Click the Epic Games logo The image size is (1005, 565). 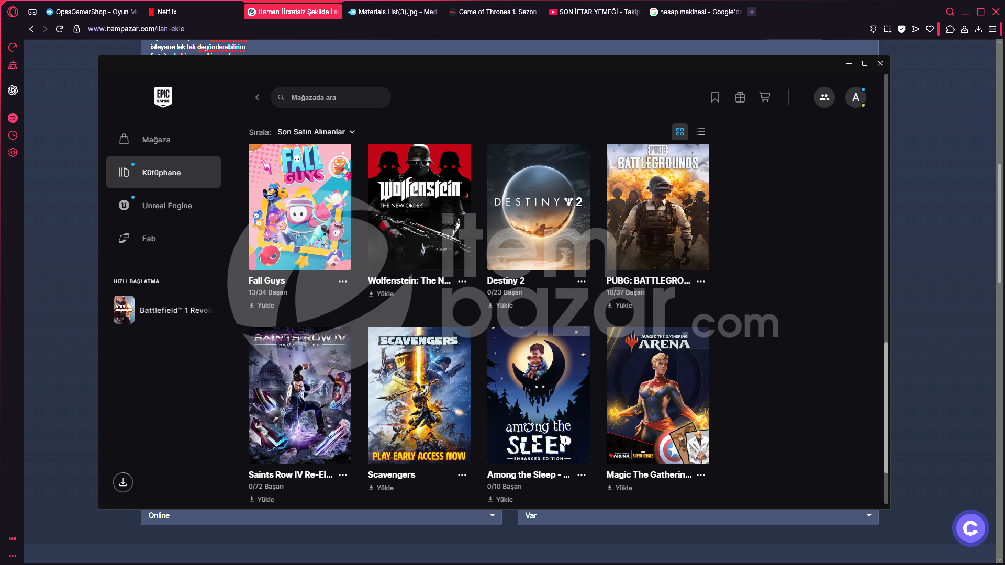(x=163, y=97)
